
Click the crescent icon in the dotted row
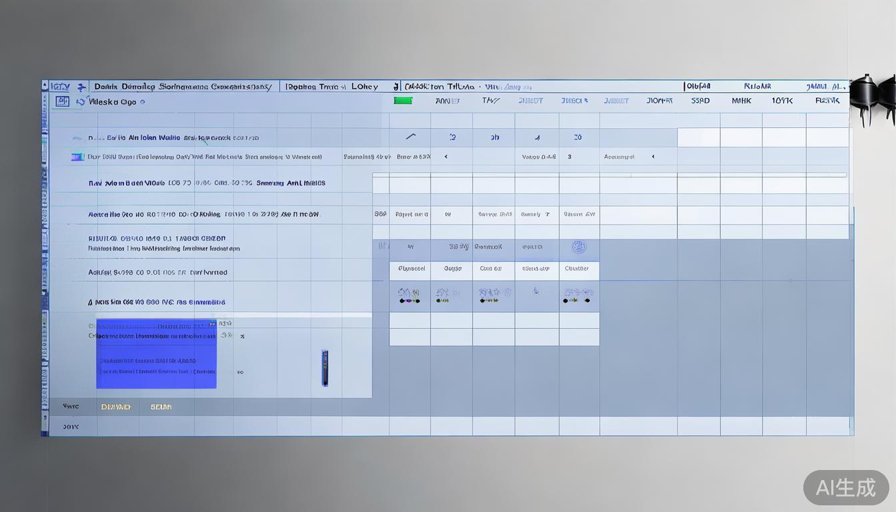click(536, 291)
